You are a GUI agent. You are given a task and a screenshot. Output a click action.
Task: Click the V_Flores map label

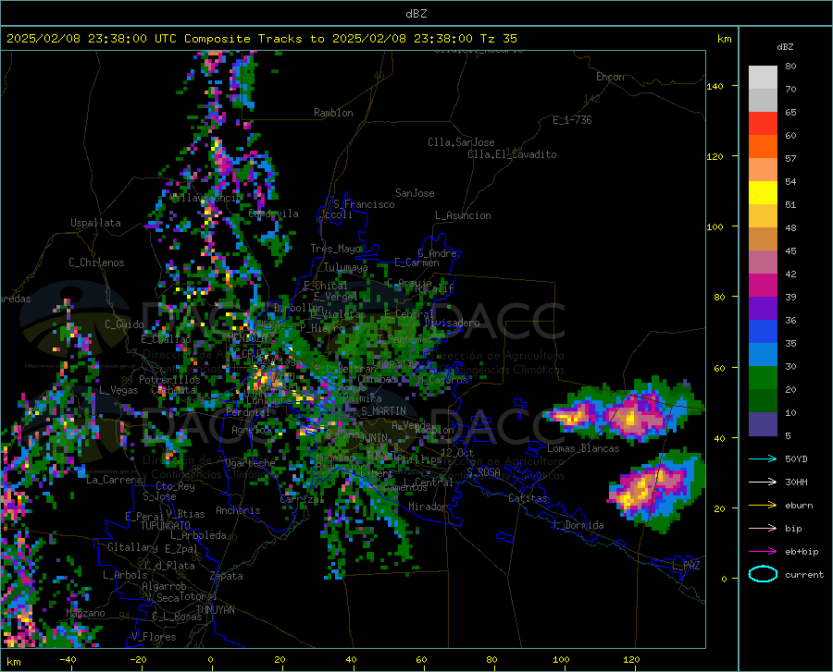154,637
